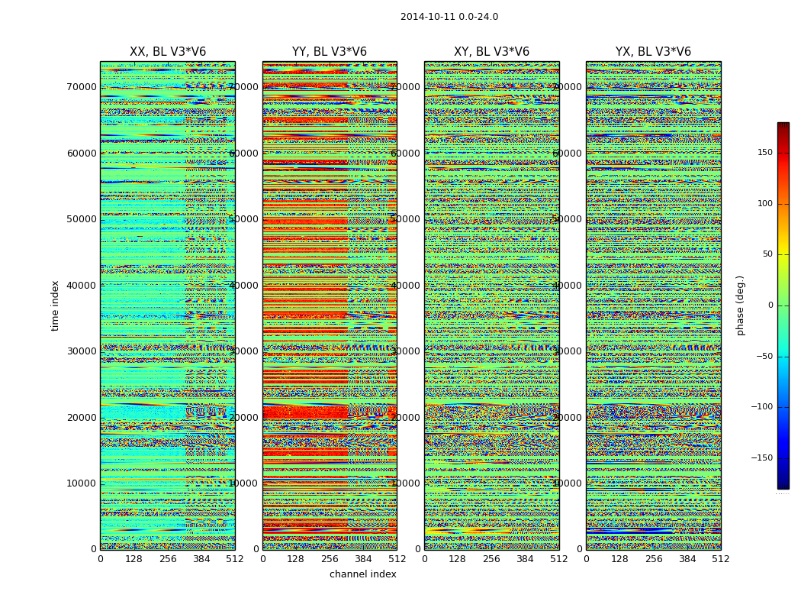
Task: Click the figure title date 2014-10-11
Action: pyautogui.click(x=449, y=17)
